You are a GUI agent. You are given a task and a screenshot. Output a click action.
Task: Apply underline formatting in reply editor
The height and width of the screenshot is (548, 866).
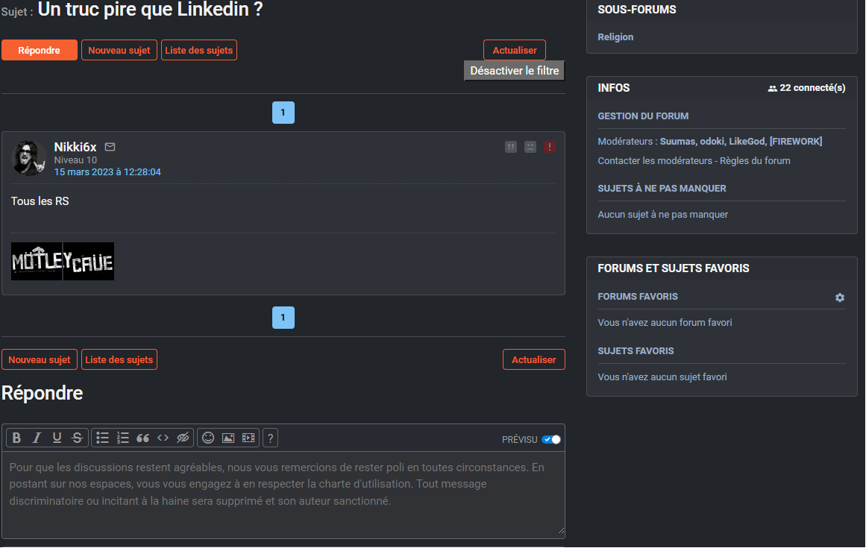coord(57,438)
